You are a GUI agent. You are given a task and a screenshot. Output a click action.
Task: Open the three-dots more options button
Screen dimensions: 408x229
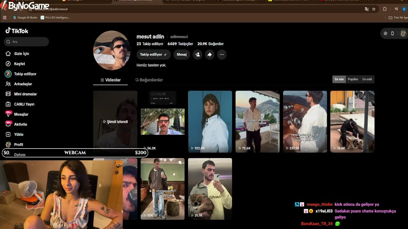click(x=222, y=54)
